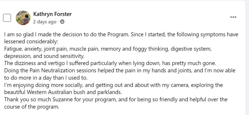Click the audience privacy icon beside the timestamp
Screen dimensions: 249x115
(x=62, y=22)
